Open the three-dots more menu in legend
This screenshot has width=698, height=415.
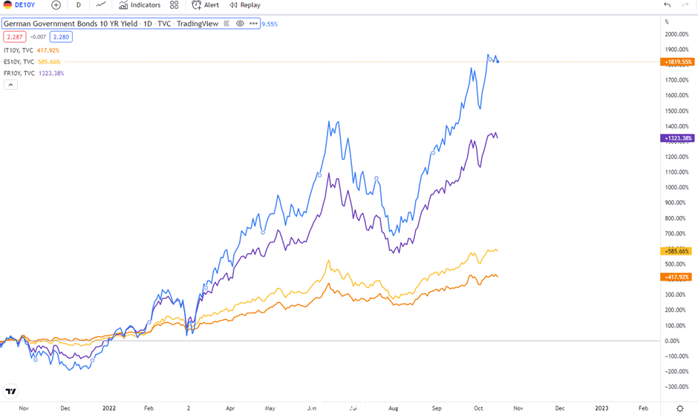253,24
